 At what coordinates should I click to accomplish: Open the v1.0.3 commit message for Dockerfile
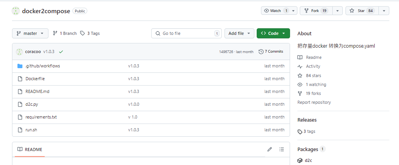134,79
